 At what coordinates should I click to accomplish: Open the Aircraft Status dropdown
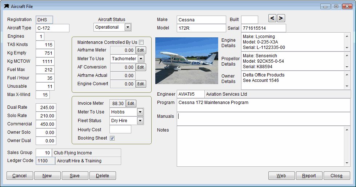[x=128, y=28]
